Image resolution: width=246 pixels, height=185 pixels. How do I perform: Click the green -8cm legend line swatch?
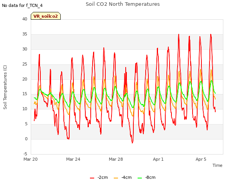coord(140,178)
